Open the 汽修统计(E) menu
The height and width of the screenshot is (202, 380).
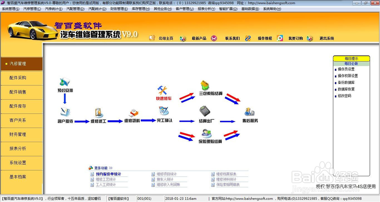(54, 9)
